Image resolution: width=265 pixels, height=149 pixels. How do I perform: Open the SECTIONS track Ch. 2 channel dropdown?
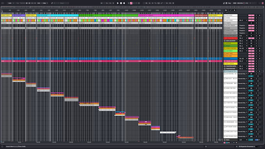pos(243,20)
